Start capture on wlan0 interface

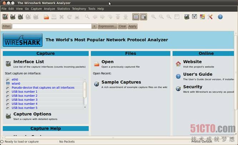pos(16,84)
